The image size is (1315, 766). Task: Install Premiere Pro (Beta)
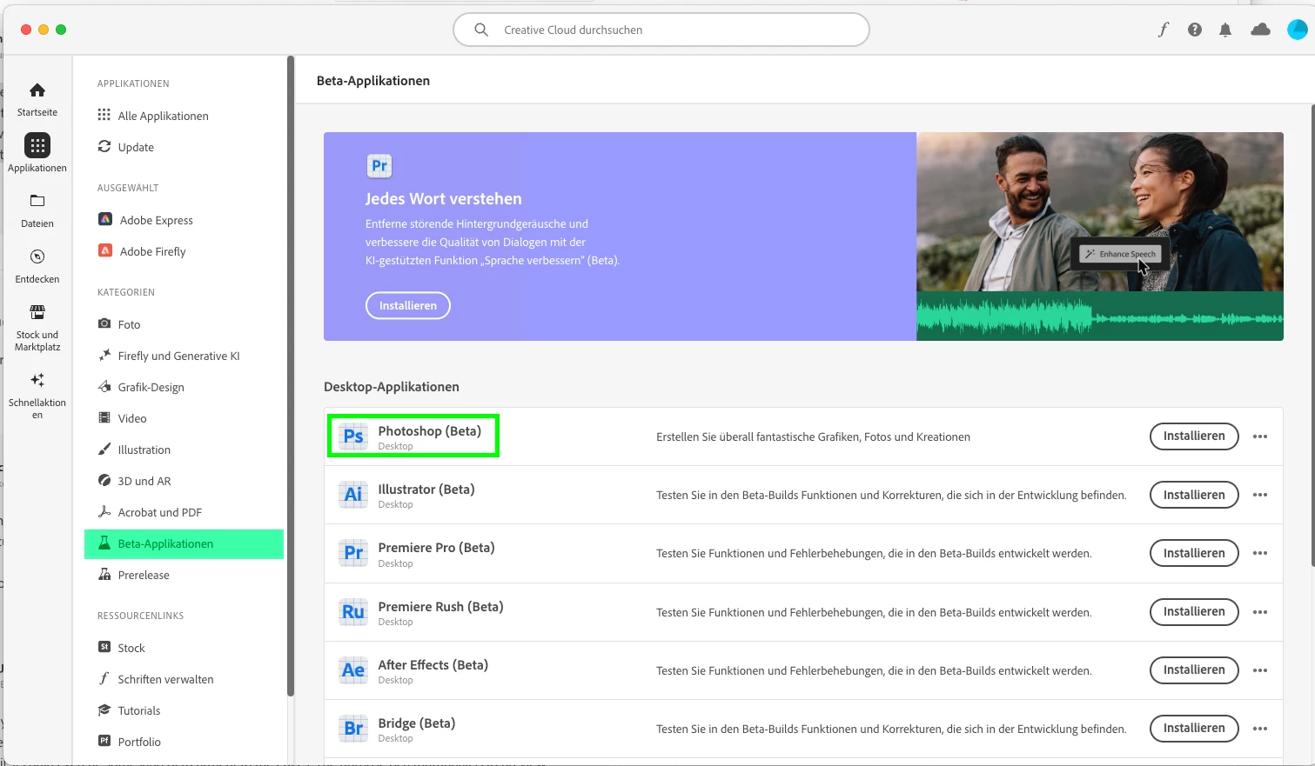1194,553
